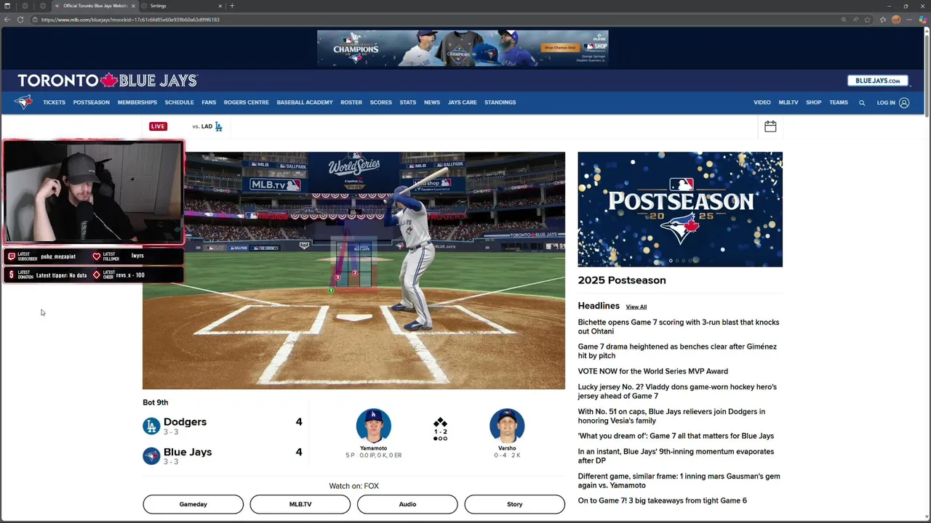931x523 pixels.
Task: Click the LIVE game badge
Action: [x=158, y=126]
